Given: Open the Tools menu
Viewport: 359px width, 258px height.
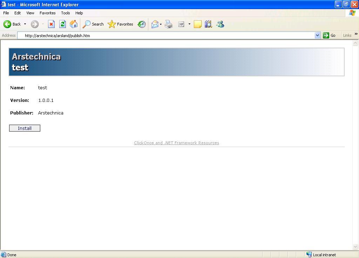Looking at the screenshot, I should pos(65,13).
